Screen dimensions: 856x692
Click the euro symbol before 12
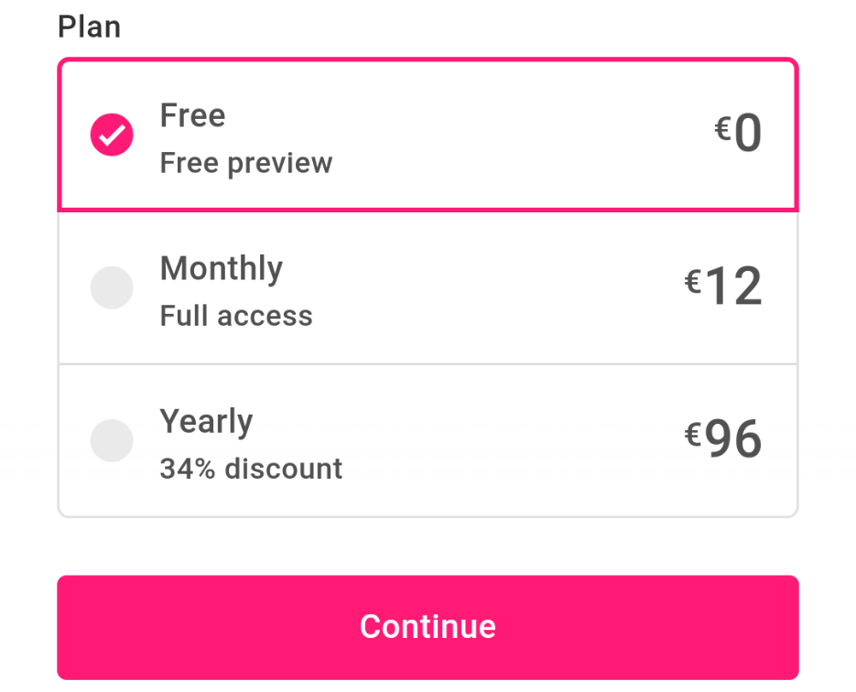[693, 282]
